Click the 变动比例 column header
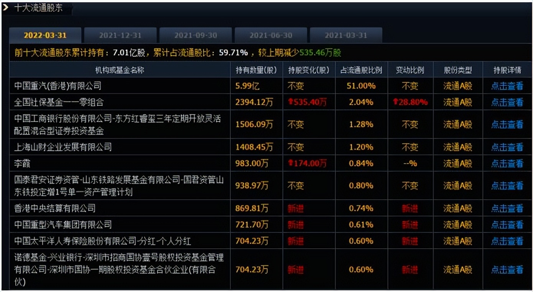 (x=410, y=70)
